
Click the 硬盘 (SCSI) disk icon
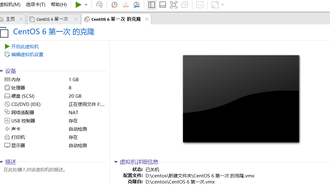(x=7, y=96)
